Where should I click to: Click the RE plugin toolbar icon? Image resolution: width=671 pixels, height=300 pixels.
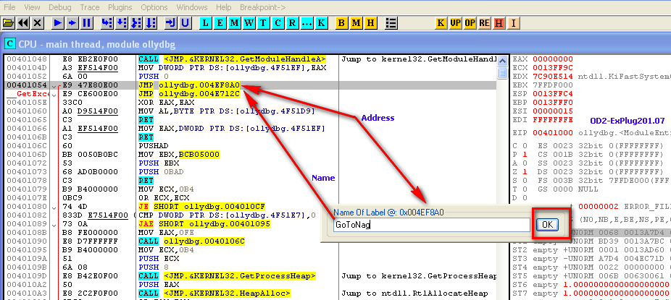485,23
